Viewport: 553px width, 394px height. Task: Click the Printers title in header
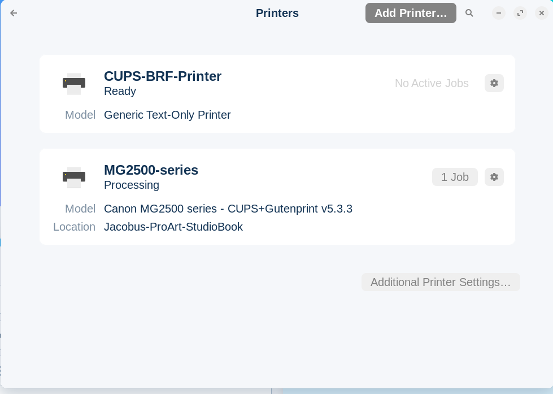coord(277,13)
